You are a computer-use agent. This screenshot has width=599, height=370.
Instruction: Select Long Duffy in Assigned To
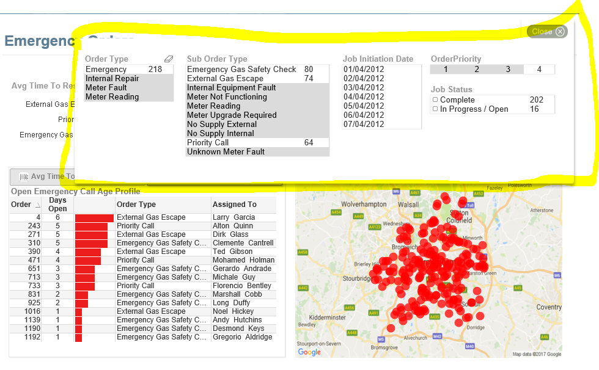click(x=231, y=303)
